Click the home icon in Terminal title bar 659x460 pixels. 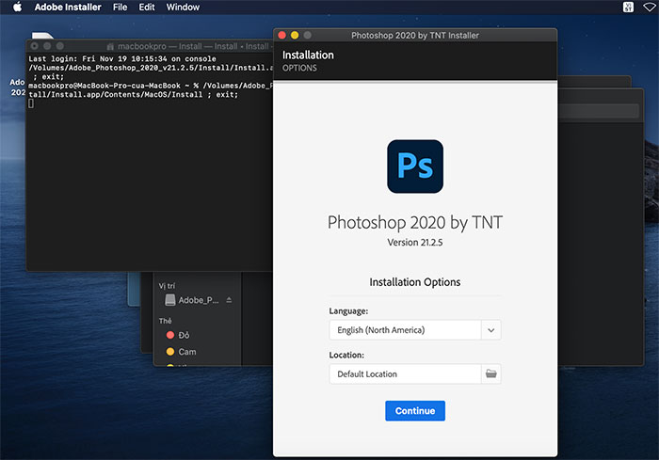[110, 45]
